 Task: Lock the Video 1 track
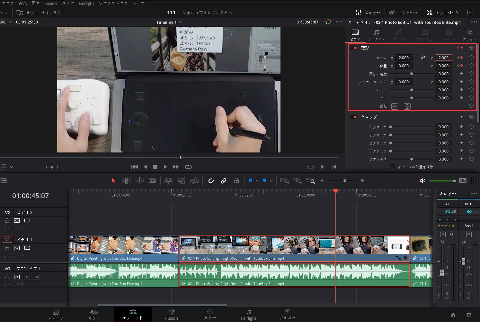coord(7,248)
